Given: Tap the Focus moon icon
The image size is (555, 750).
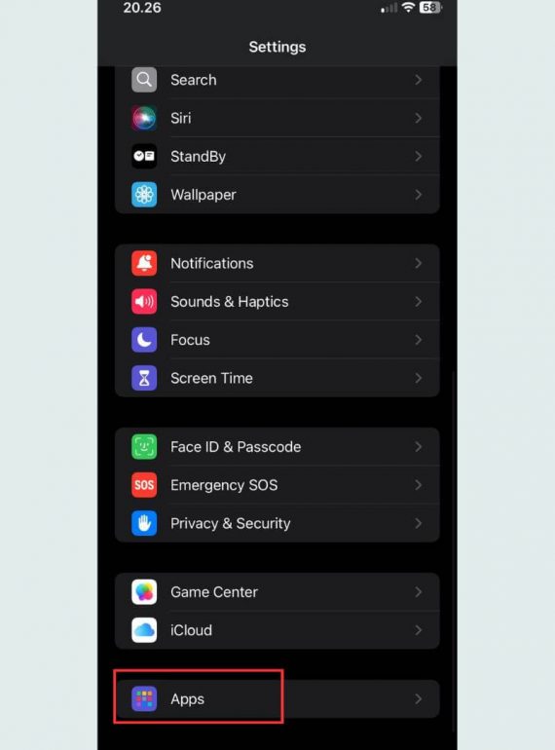Looking at the screenshot, I should pyautogui.click(x=144, y=340).
